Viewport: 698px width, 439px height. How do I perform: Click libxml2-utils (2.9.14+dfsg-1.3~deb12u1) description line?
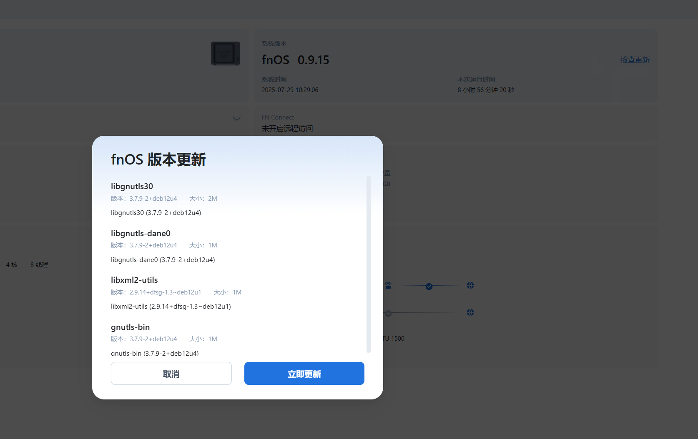[x=171, y=307]
